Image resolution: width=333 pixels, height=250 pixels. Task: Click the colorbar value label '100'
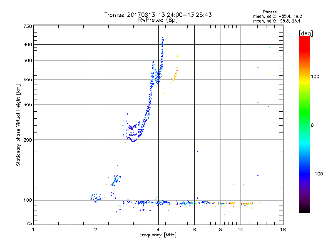315,77
